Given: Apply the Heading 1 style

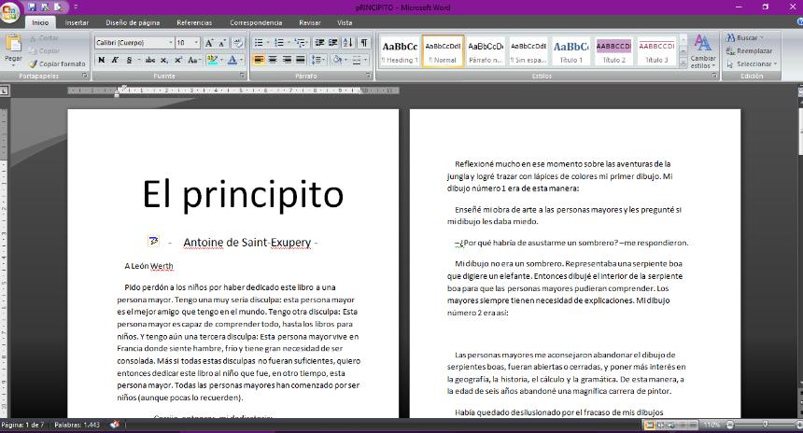Looking at the screenshot, I should [400, 50].
